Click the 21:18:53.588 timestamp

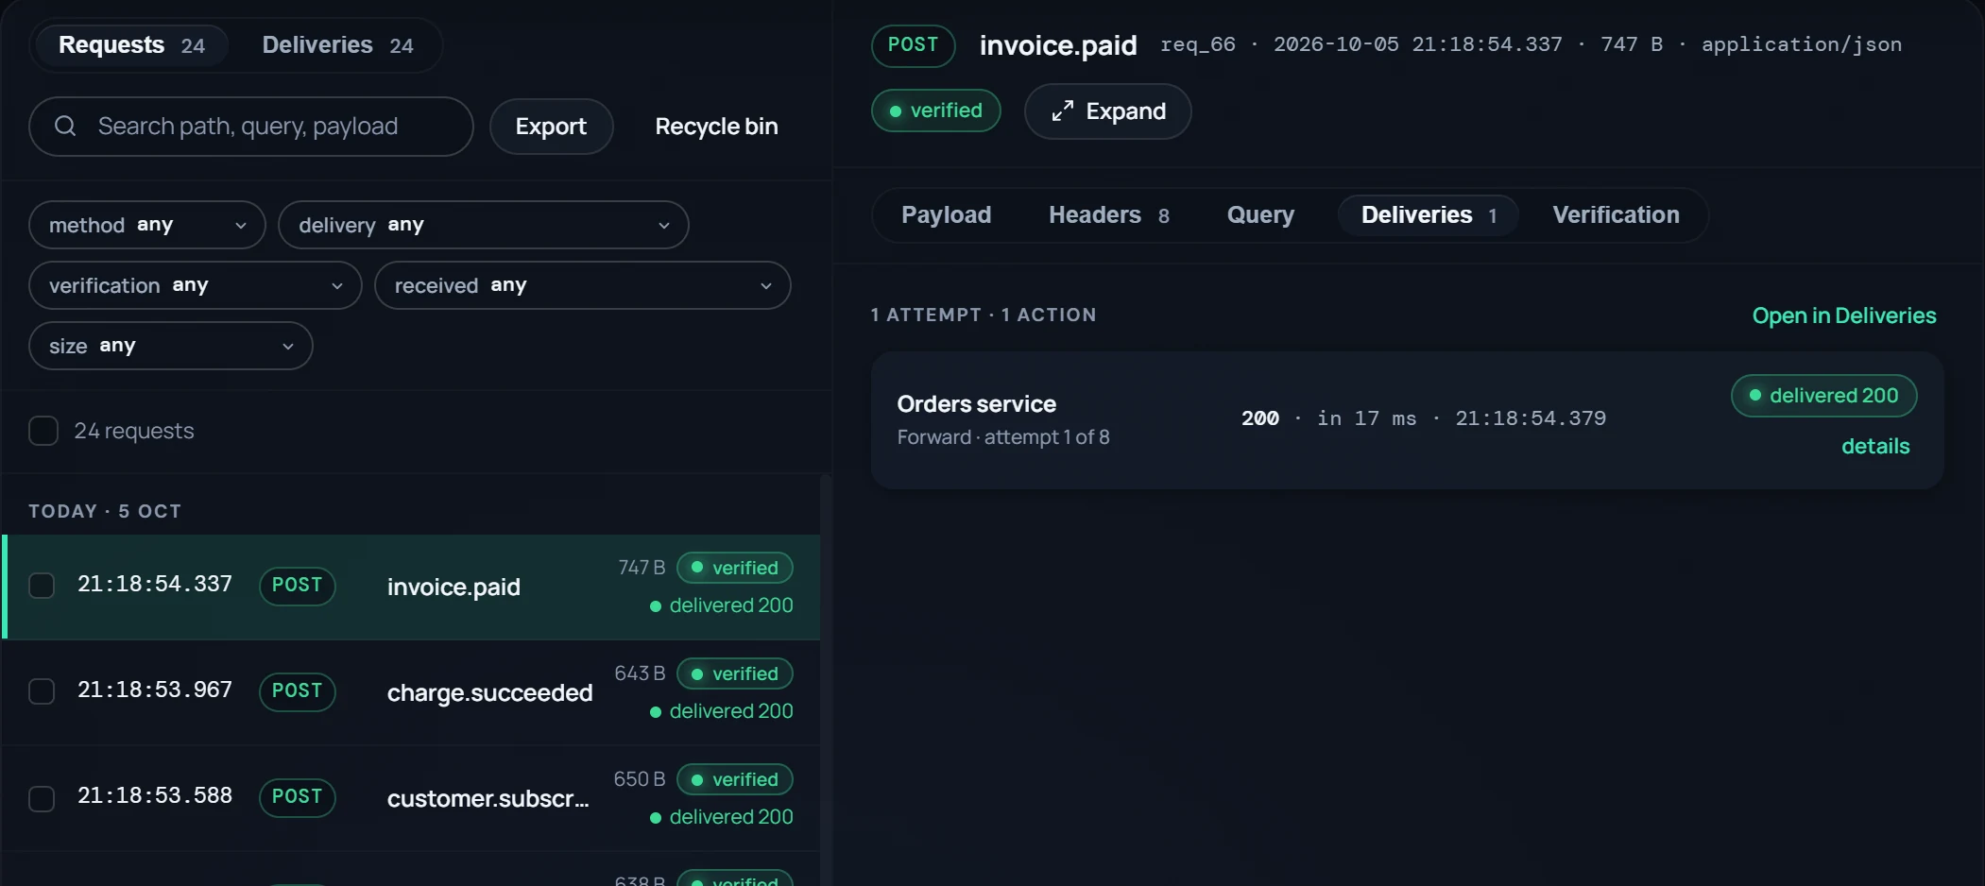point(155,796)
